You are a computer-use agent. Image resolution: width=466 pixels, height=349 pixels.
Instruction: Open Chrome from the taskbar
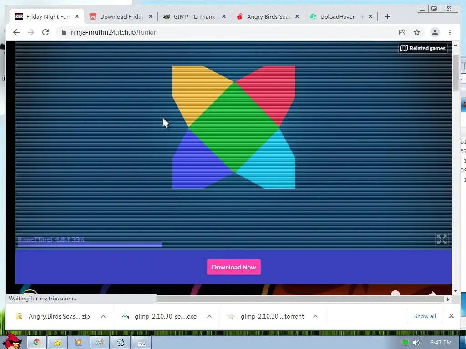click(36, 343)
